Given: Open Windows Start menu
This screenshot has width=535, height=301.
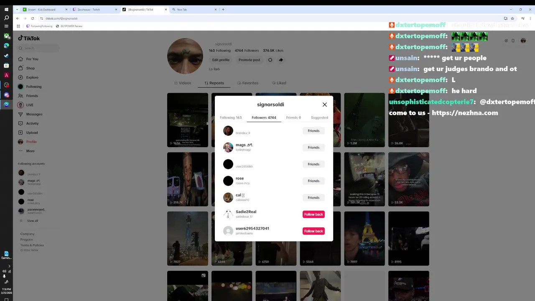Looking at the screenshot, I should click(x=6, y=9).
